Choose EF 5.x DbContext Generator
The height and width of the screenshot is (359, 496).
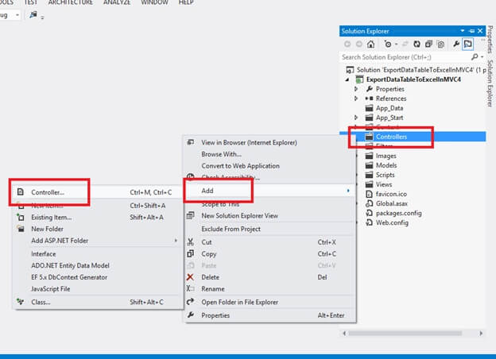pos(98,277)
